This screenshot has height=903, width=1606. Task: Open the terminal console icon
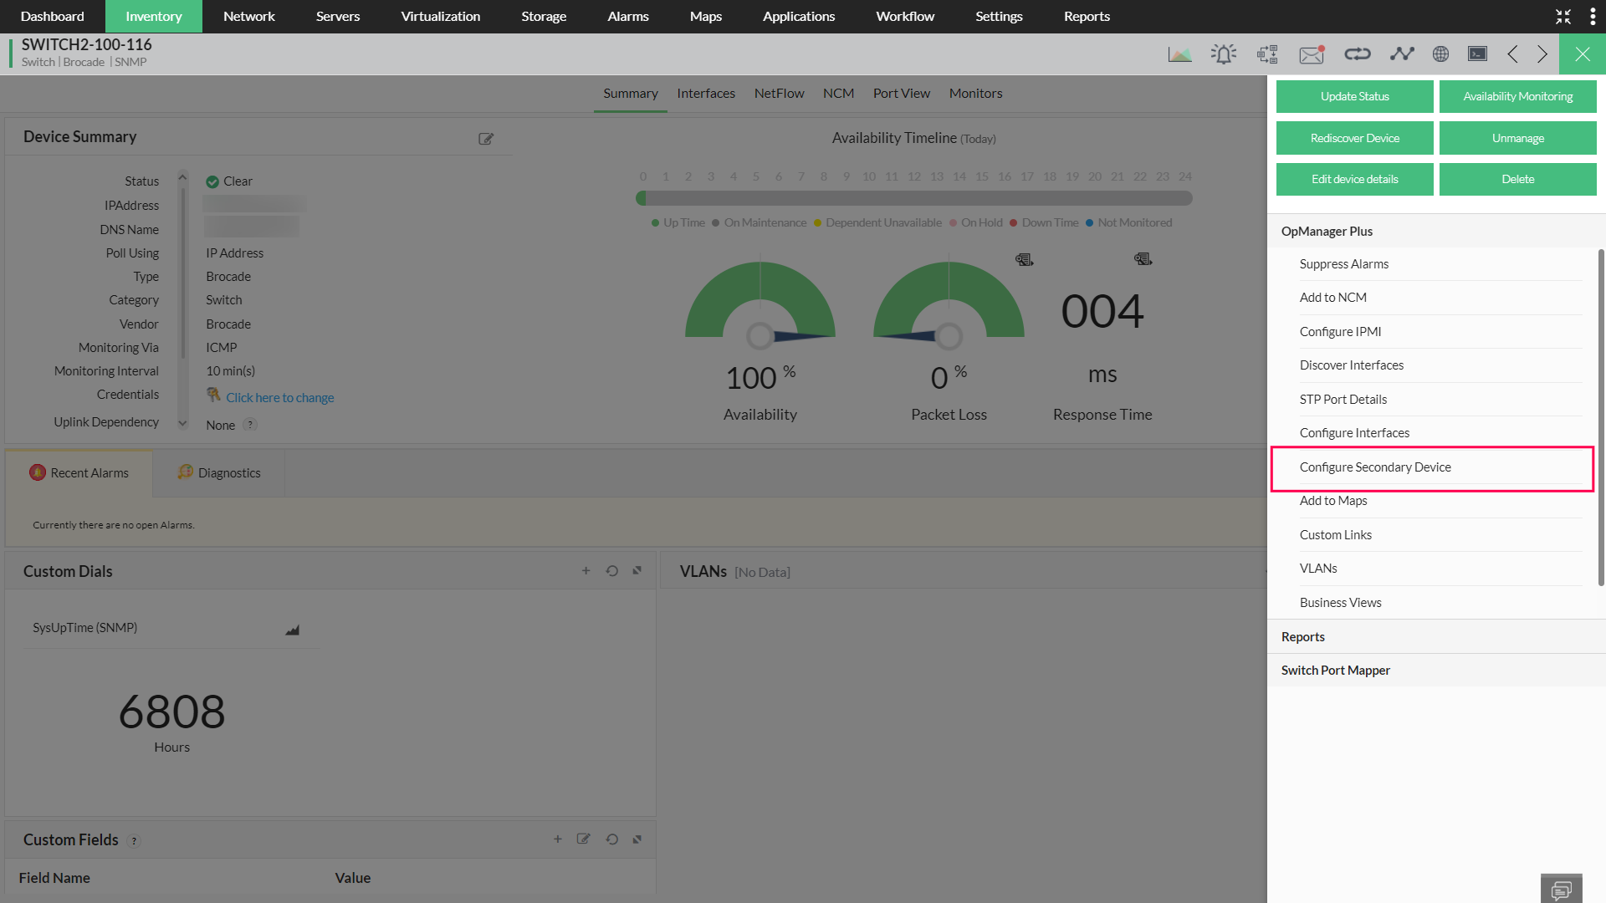(1478, 54)
